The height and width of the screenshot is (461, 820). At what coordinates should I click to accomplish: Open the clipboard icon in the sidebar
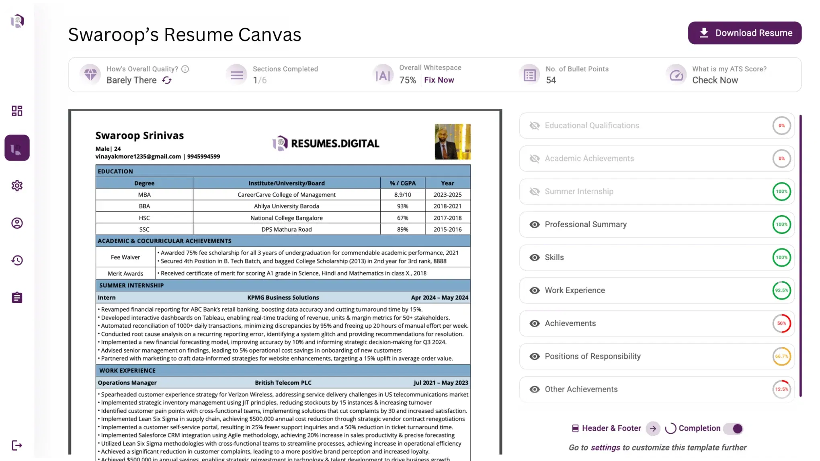(17, 298)
